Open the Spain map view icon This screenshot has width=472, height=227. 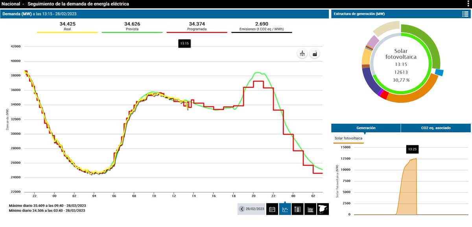pyautogui.click(x=323, y=209)
